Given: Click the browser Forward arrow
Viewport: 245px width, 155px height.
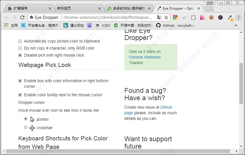Looking at the screenshot, I should (14, 17).
